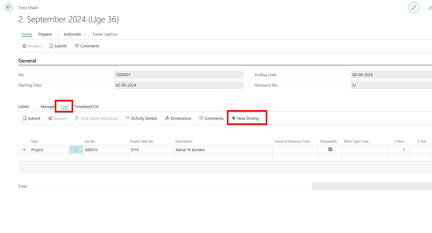Click the Starting Date field 02-09-2024
Viewport: 432px width, 233px height.
click(x=179, y=85)
